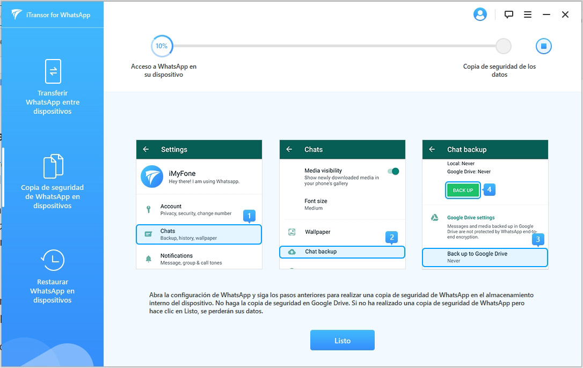Select Back up to Google Drive row

[485, 257]
